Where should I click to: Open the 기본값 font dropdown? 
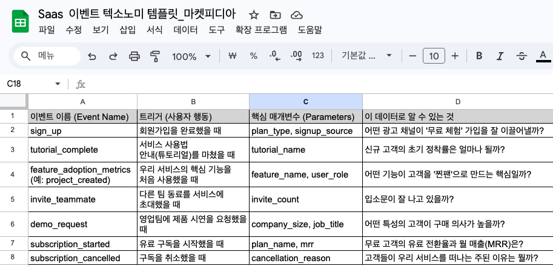click(367, 56)
